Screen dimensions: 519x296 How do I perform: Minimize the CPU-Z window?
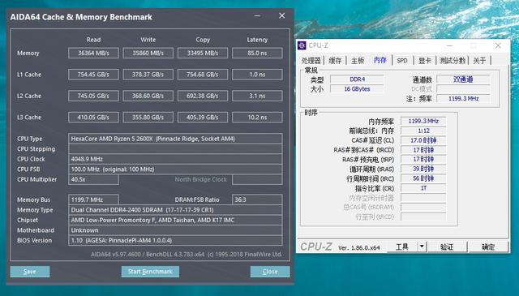click(449, 45)
